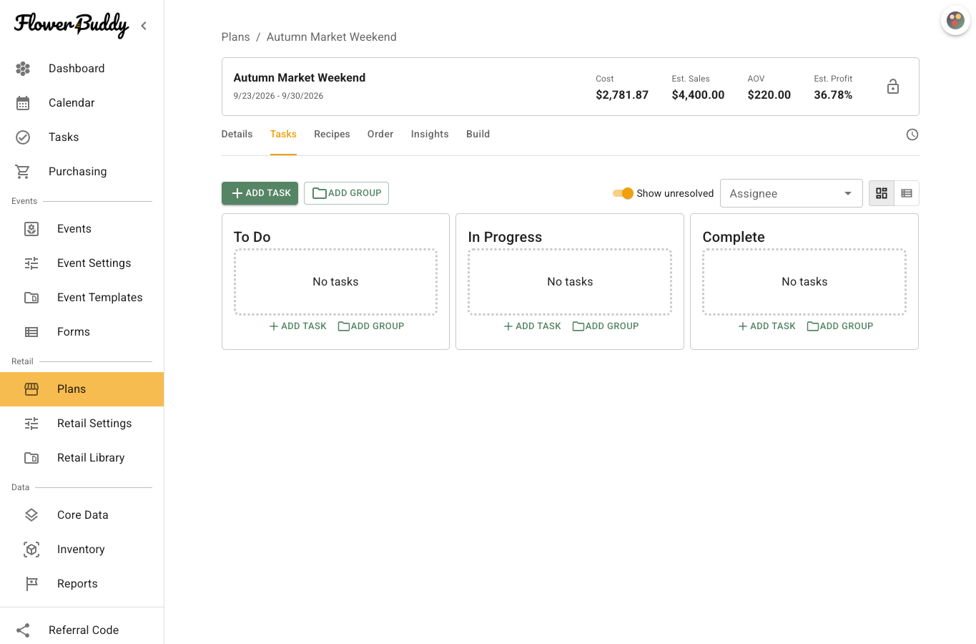Click the Retail Library folder icon

(31, 458)
